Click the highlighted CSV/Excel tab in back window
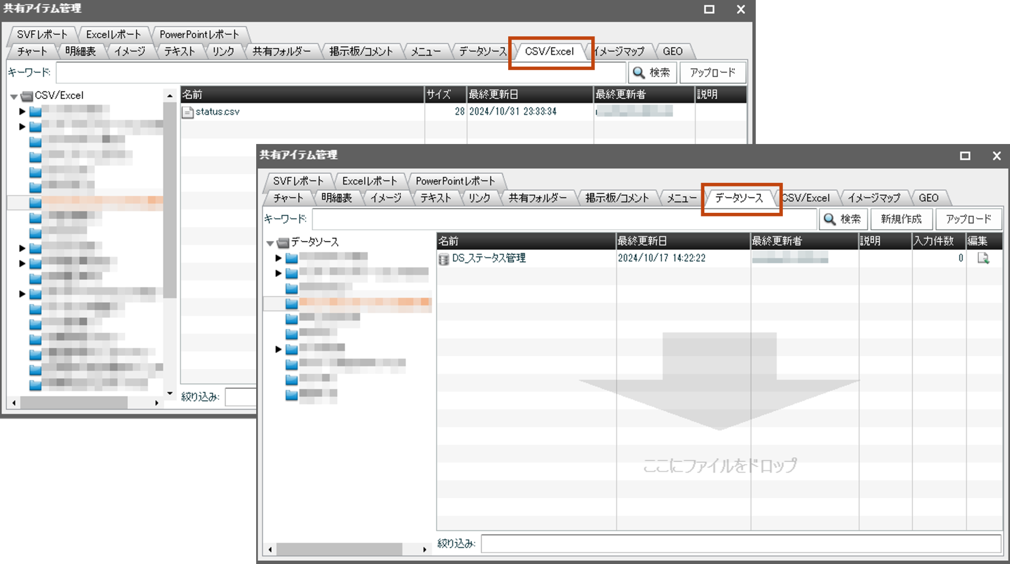 coord(549,52)
